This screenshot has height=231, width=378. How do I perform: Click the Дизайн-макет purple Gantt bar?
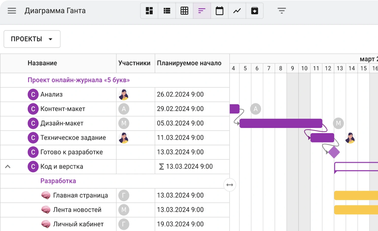pos(281,123)
